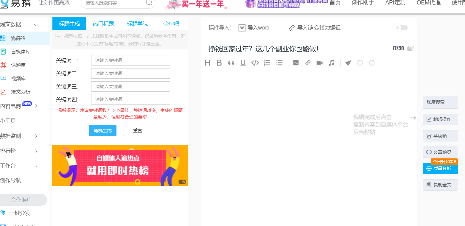Insert an ordered list
Viewport: 465px width, 226px height.
(x=267, y=63)
